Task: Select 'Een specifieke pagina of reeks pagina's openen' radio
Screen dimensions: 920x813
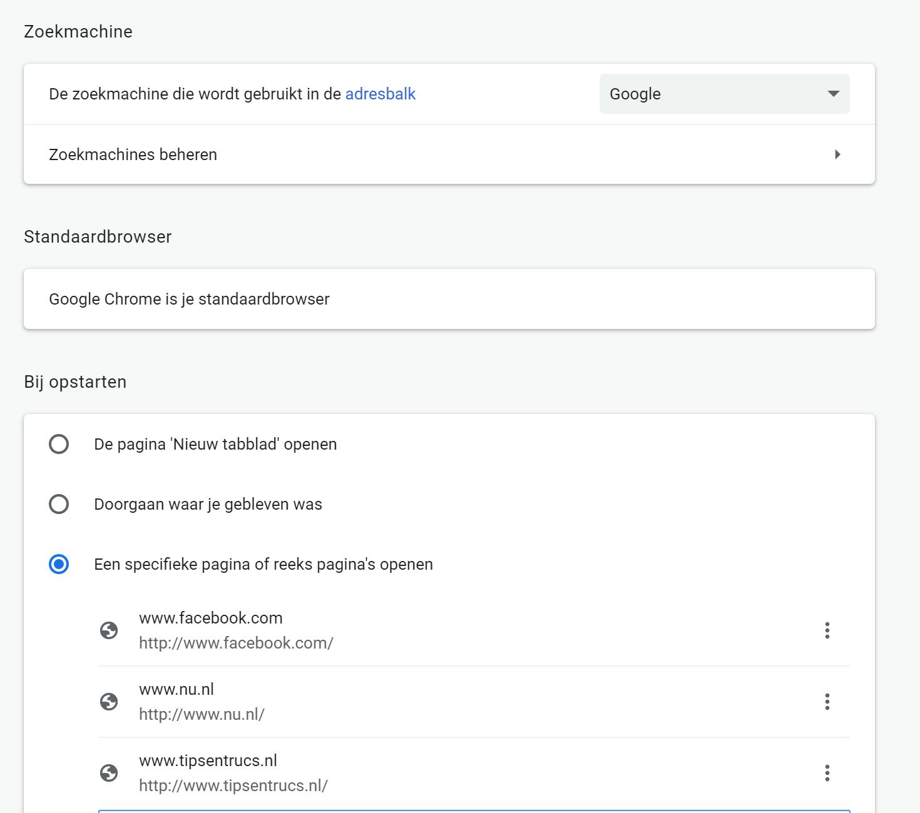Action: (59, 564)
